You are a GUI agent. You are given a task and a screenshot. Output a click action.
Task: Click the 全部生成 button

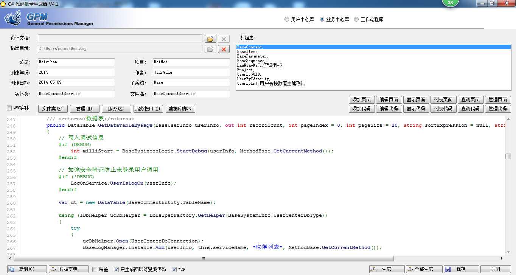424,269
